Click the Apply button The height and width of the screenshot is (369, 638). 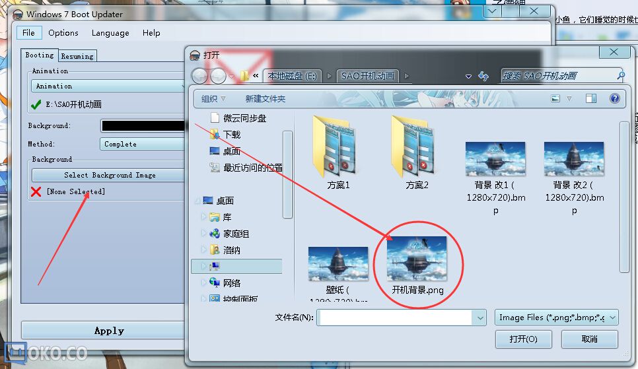(104, 330)
